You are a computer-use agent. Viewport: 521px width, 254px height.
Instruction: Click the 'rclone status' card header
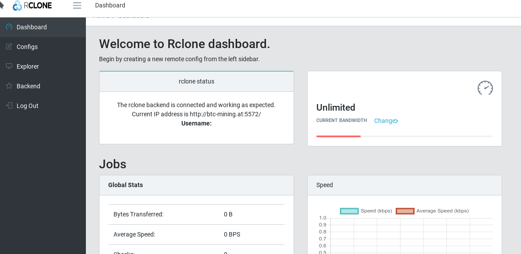tap(196, 81)
